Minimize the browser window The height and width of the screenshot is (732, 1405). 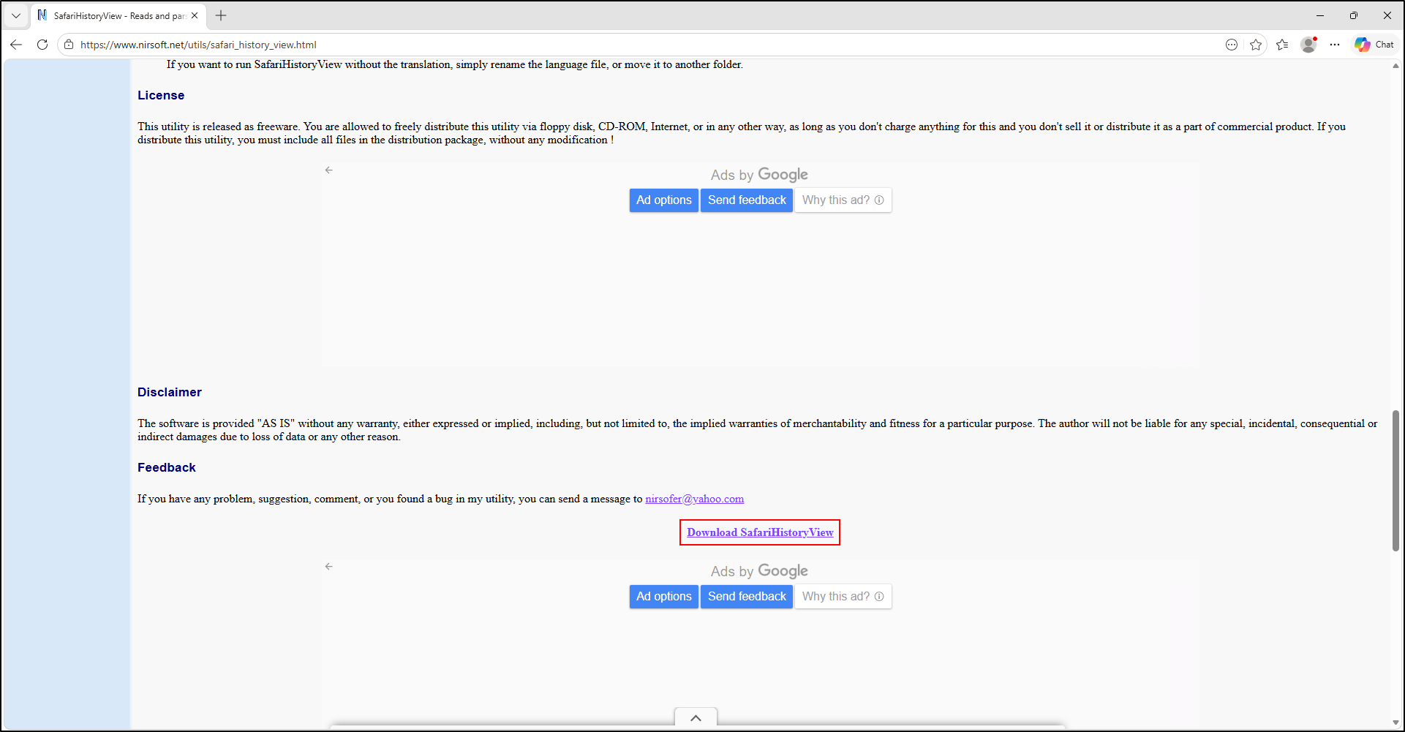pyautogui.click(x=1320, y=15)
